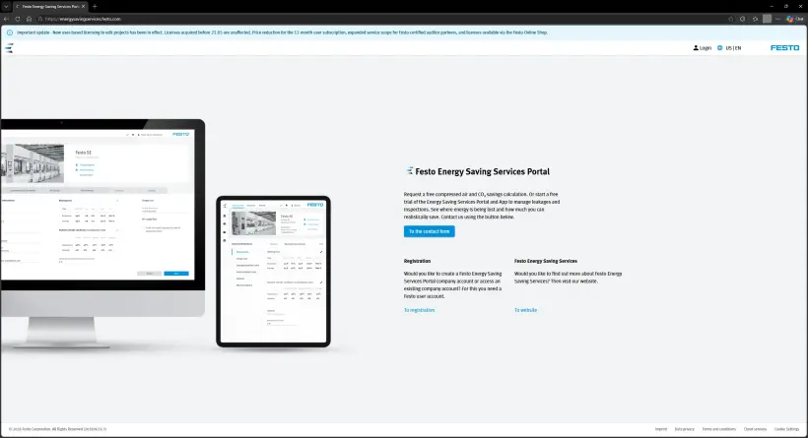Click the info icon in update banner

[9, 32]
